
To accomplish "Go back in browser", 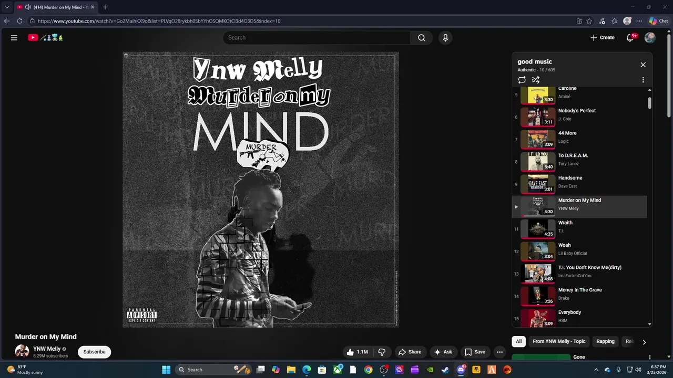I will (7, 21).
